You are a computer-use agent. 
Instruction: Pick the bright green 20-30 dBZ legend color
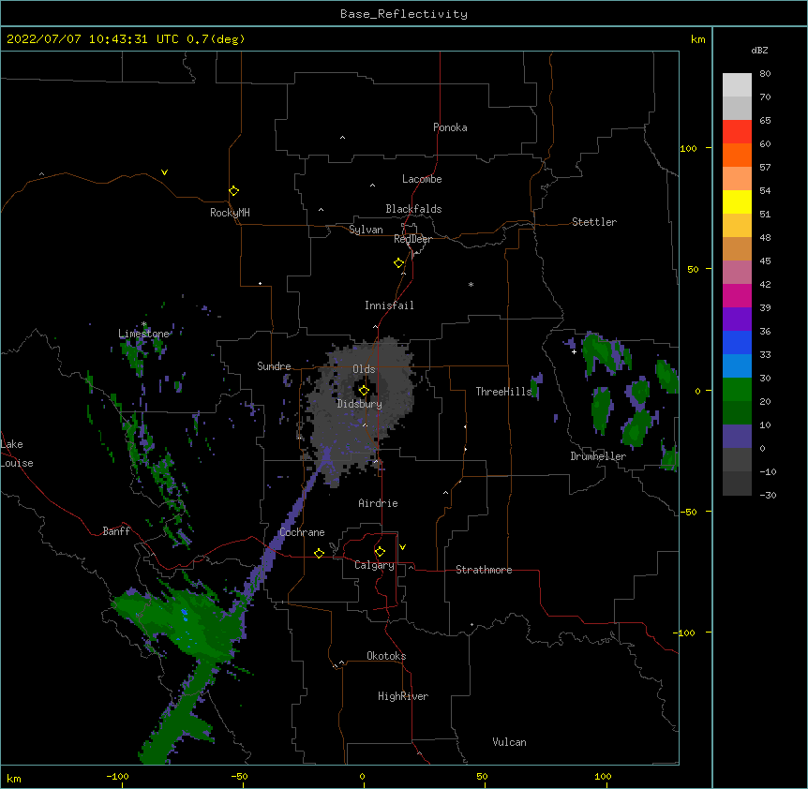pyautogui.click(x=737, y=390)
